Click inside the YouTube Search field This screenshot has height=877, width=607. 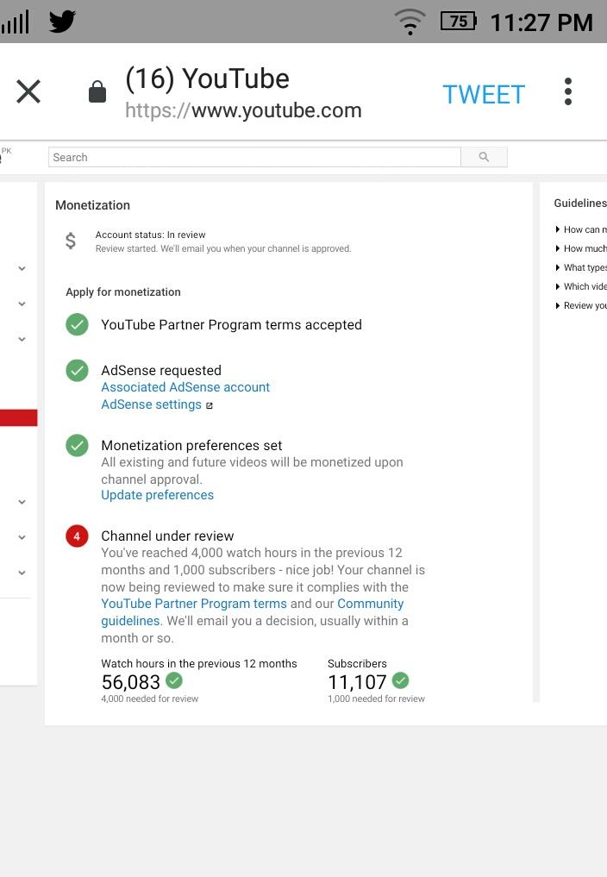pos(254,157)
